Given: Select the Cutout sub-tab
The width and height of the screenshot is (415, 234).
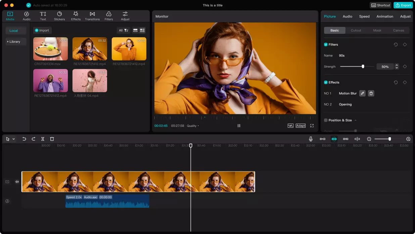Looking at the screenshot, I should tap(356, 30).
